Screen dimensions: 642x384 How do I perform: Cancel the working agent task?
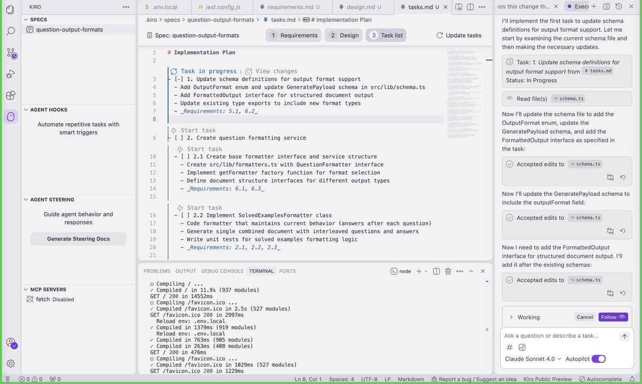[x=585, y=317]
